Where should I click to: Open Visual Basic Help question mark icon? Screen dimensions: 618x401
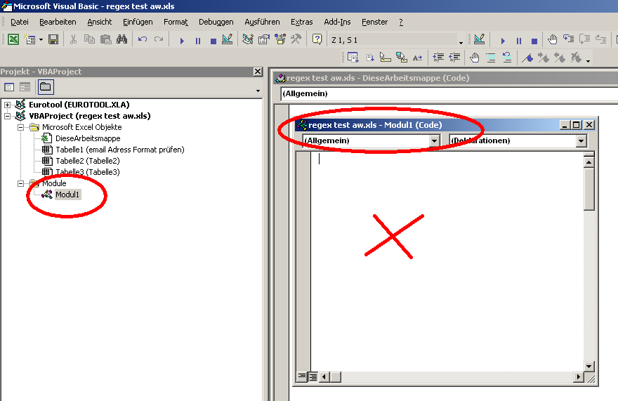[x=317, y=39]
